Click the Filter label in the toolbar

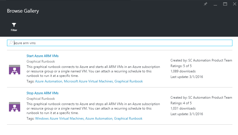pyautogui.click(x=14, y=30)
